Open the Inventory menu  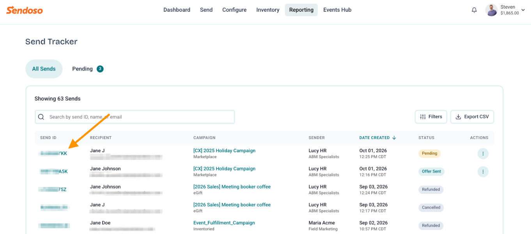click(x=268, y=10)
